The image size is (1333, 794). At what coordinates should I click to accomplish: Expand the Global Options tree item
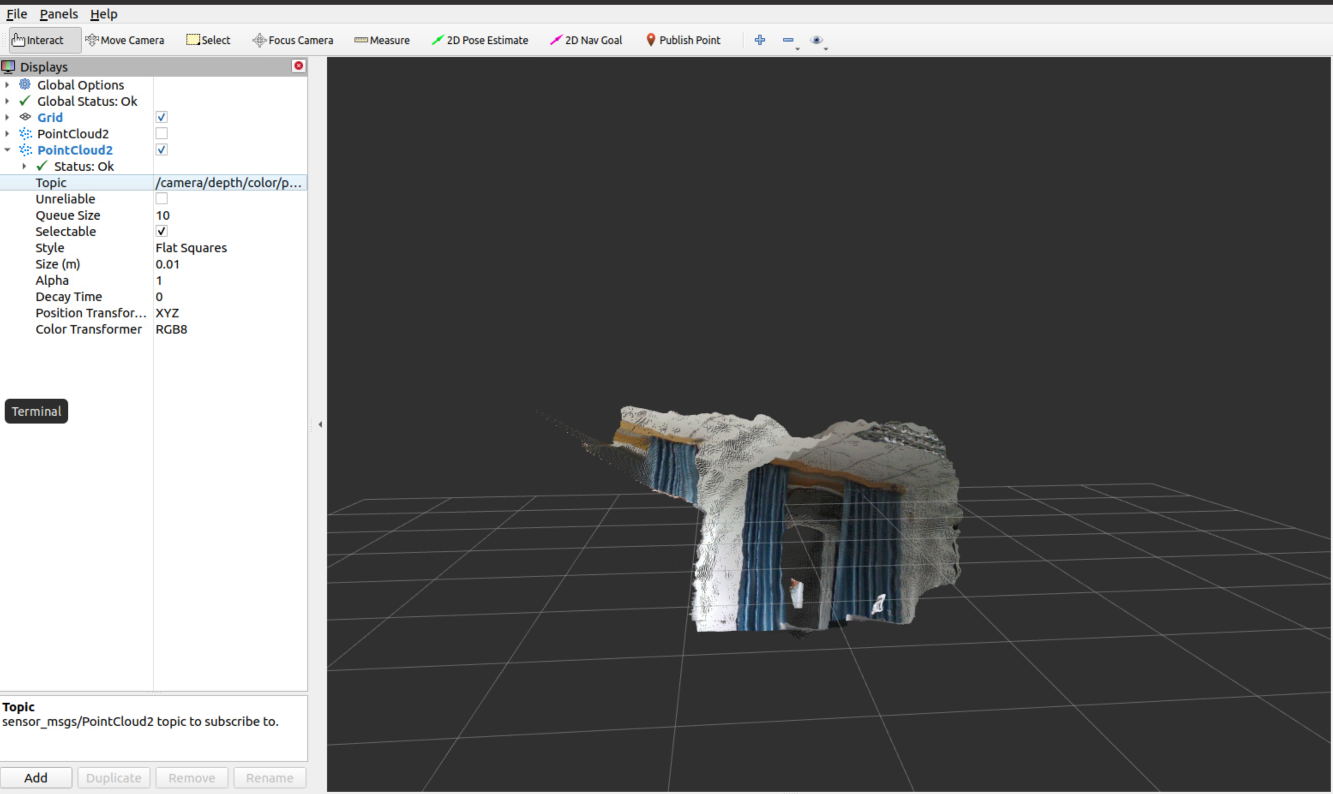point(7,84)
